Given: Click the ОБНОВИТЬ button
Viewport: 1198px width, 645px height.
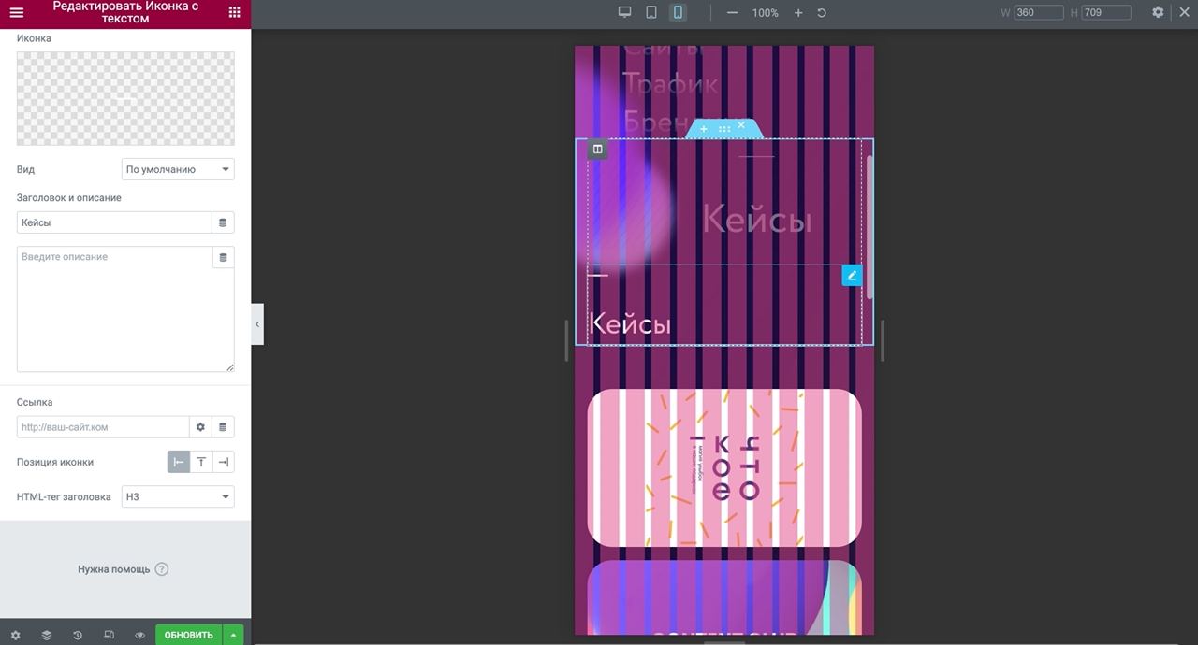Looking at the screenshot, I should tap(189, 635).
